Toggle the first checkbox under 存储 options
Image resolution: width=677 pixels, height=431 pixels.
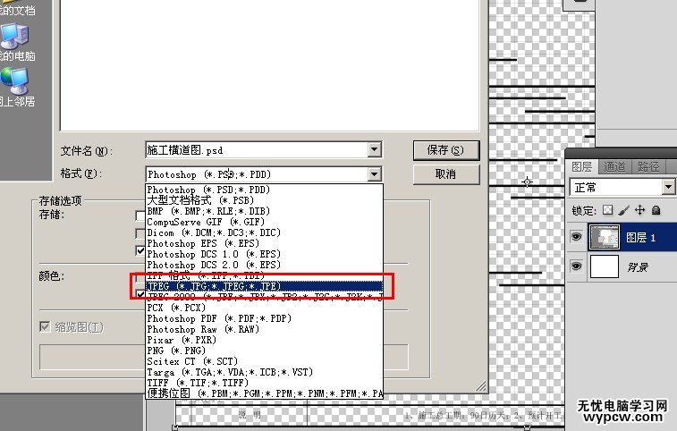coord(140,215)
